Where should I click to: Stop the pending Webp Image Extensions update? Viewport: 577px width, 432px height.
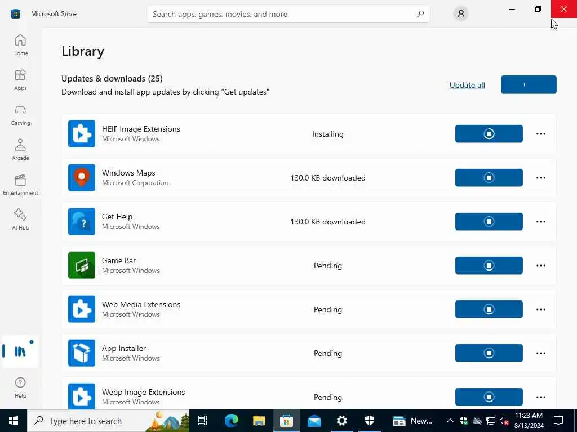(489, 397)
